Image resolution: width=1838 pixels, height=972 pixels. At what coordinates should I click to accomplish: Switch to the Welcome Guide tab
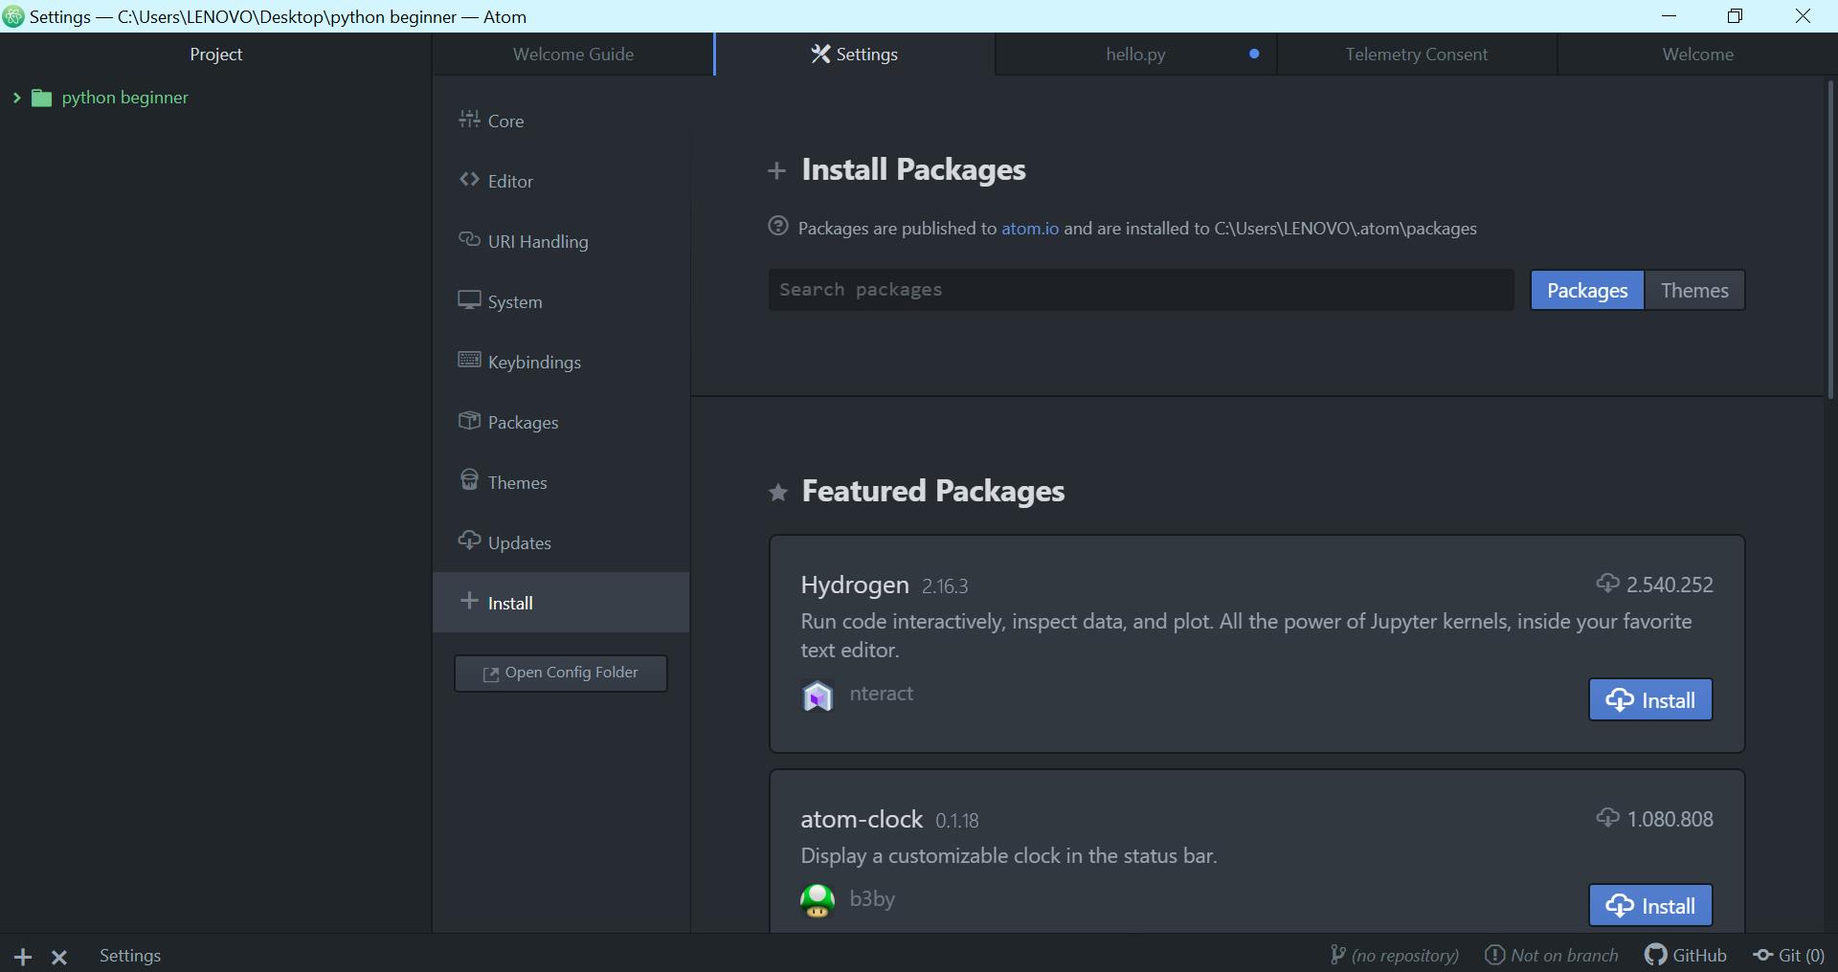pos(573,55)
